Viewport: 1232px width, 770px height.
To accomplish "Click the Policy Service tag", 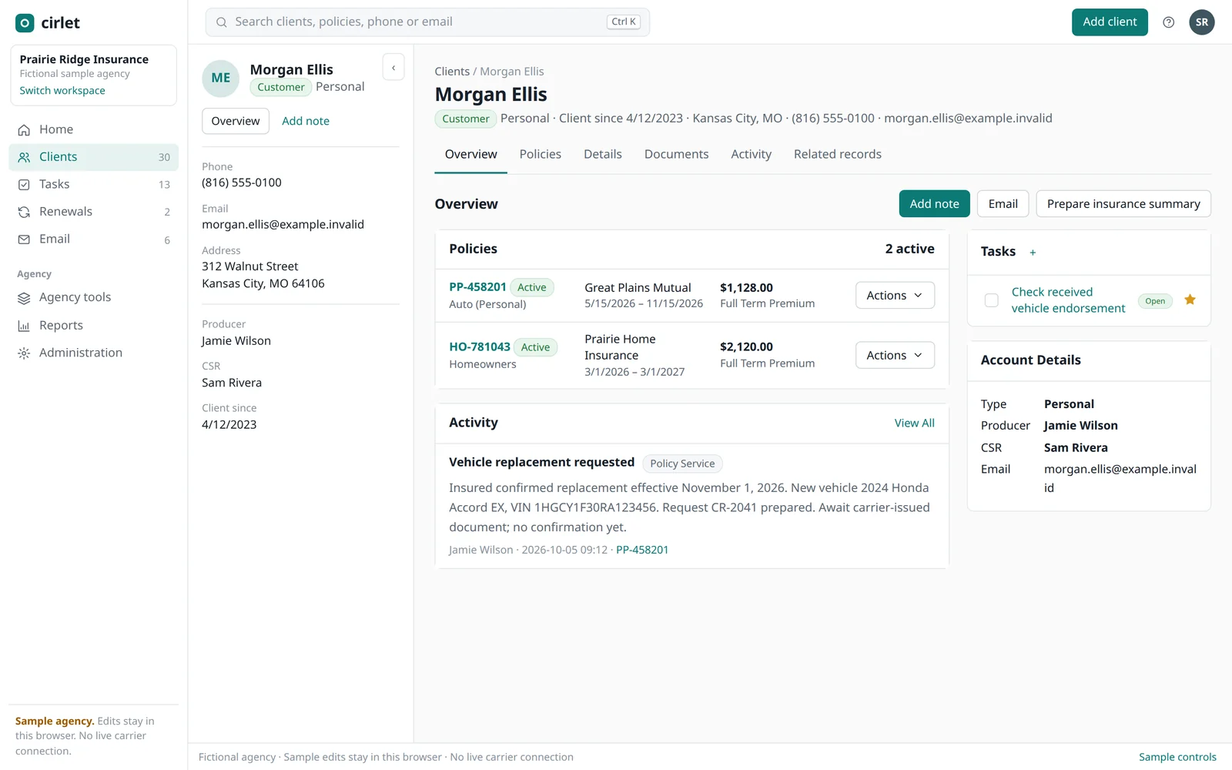I will pos(682,464).
